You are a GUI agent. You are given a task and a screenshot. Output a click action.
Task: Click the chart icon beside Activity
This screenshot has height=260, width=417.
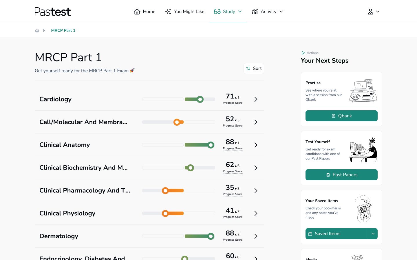click(x=255, y=11)
